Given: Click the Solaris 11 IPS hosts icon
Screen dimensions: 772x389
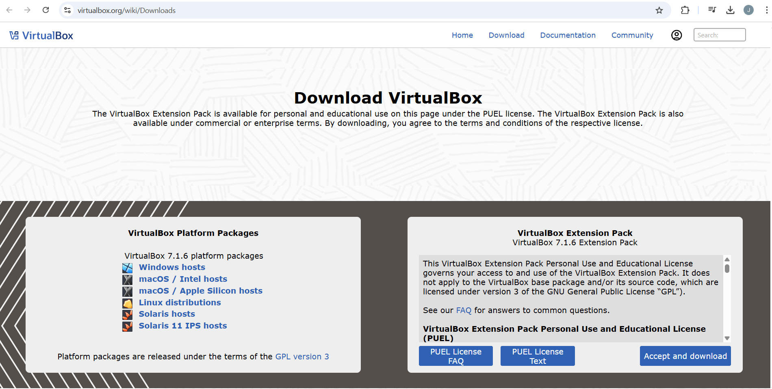Looking at the screenshot, I should (x=128, y=326).
